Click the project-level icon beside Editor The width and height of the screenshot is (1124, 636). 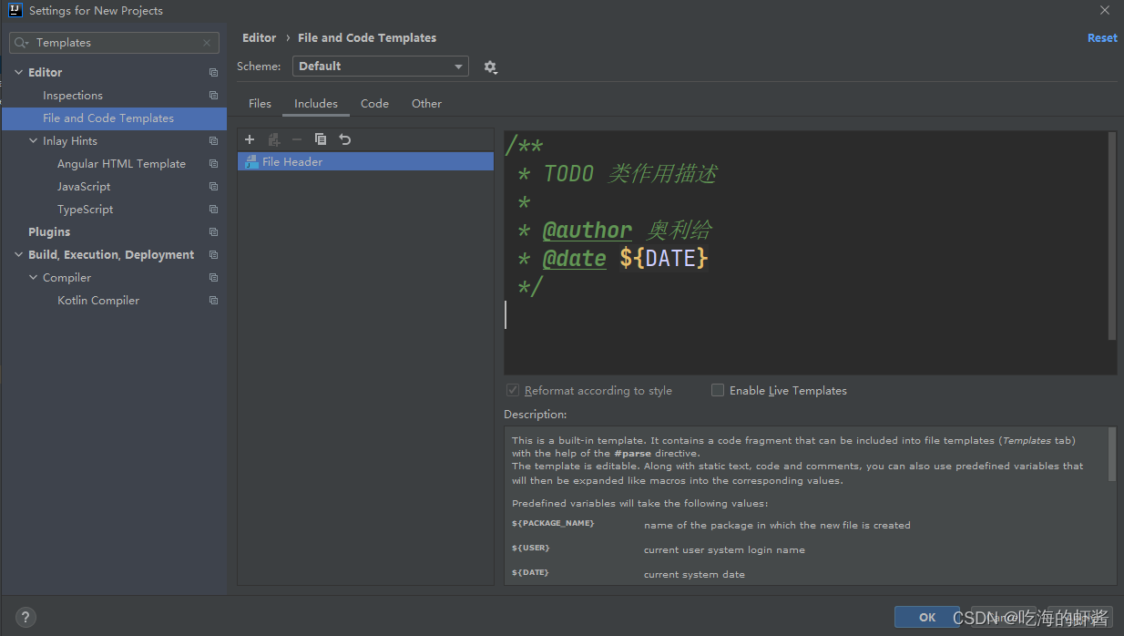click(x=213, y=73)
